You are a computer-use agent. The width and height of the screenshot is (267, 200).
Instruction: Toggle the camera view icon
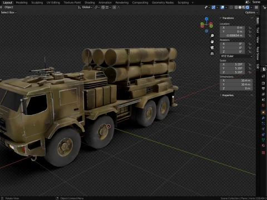point(212,48)
